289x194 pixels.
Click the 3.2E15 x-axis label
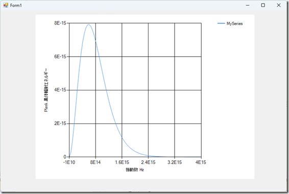[175, 162]
